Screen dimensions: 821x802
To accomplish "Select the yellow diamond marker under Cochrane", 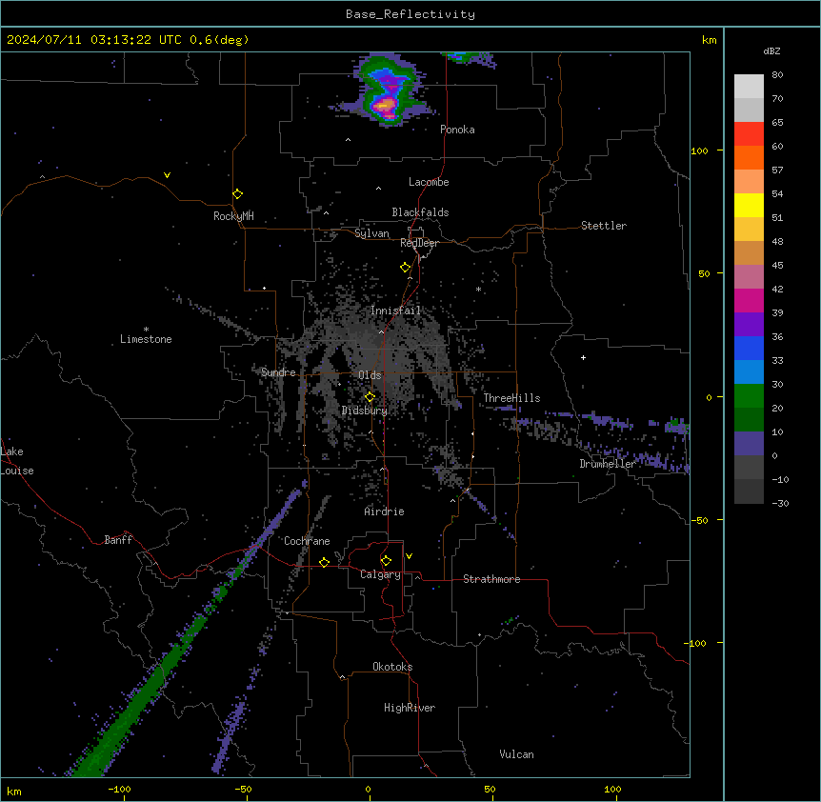I will (x=324, y=562).
